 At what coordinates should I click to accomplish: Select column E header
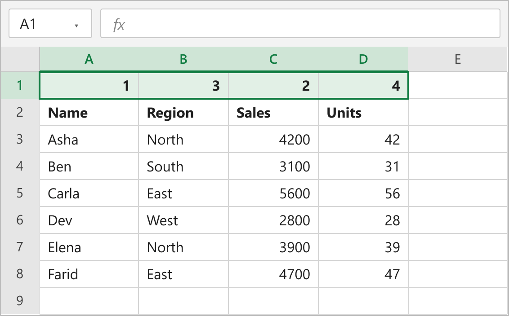(458, 59)
